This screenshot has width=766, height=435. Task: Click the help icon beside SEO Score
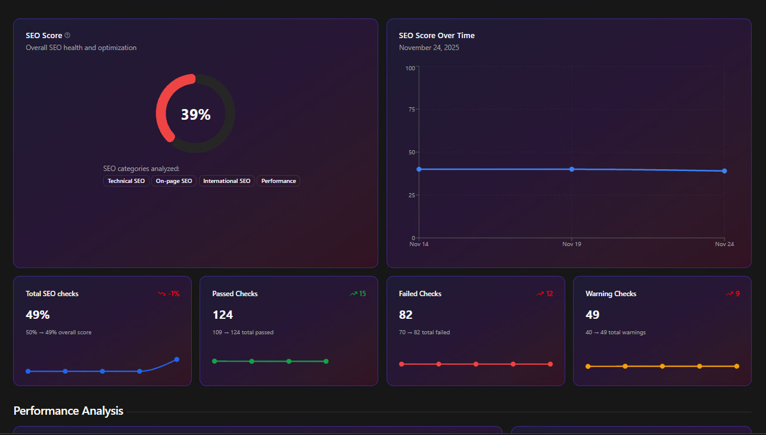tap(67, 35)
